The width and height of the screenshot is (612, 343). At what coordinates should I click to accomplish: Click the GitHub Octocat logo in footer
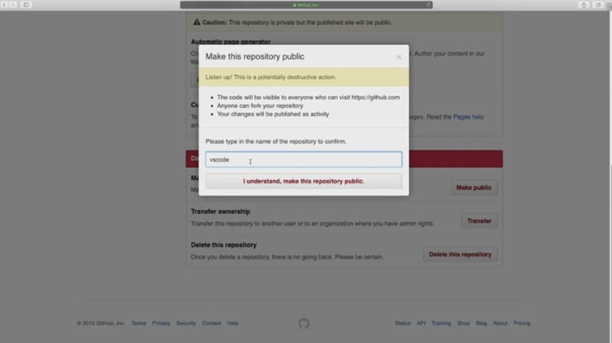(x=304, y=323)
